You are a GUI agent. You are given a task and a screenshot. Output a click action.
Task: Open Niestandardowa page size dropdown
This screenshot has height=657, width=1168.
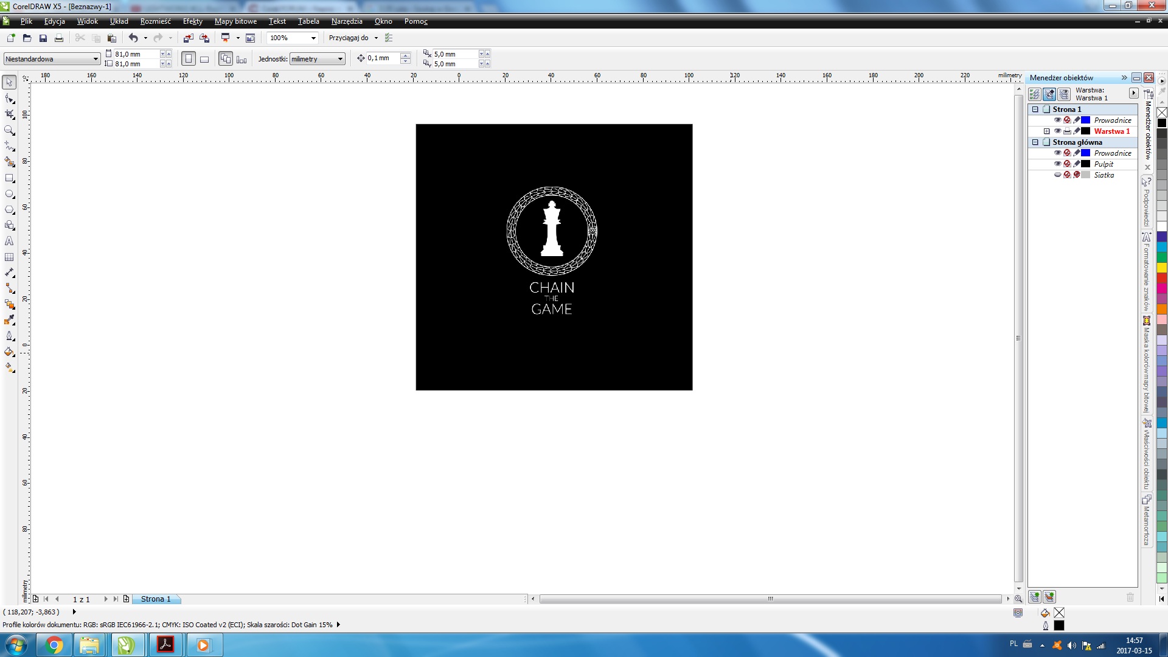coord(96,59)
